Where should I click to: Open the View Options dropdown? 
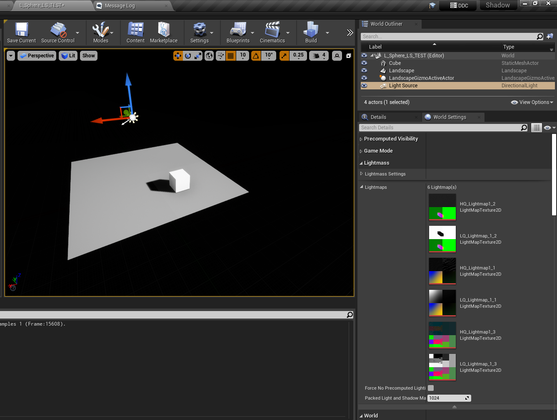[x=532, y=102]
